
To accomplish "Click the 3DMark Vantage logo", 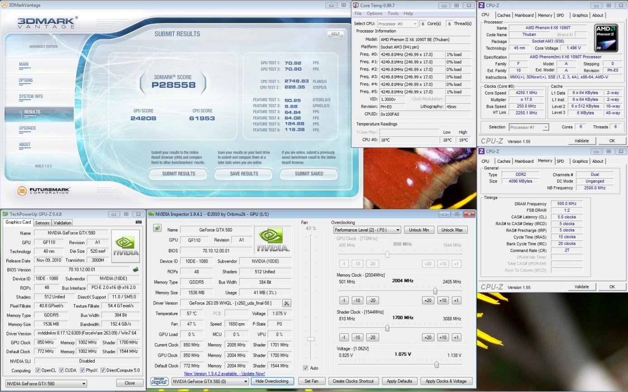I will 48,23.
